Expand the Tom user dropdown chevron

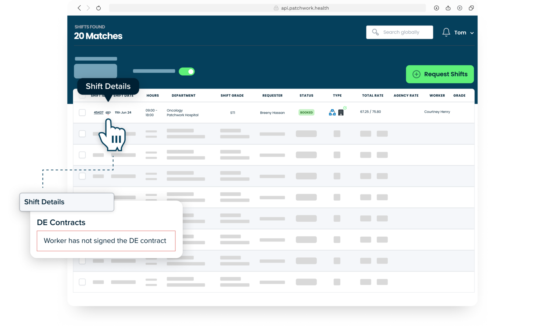tap(472, 33)
